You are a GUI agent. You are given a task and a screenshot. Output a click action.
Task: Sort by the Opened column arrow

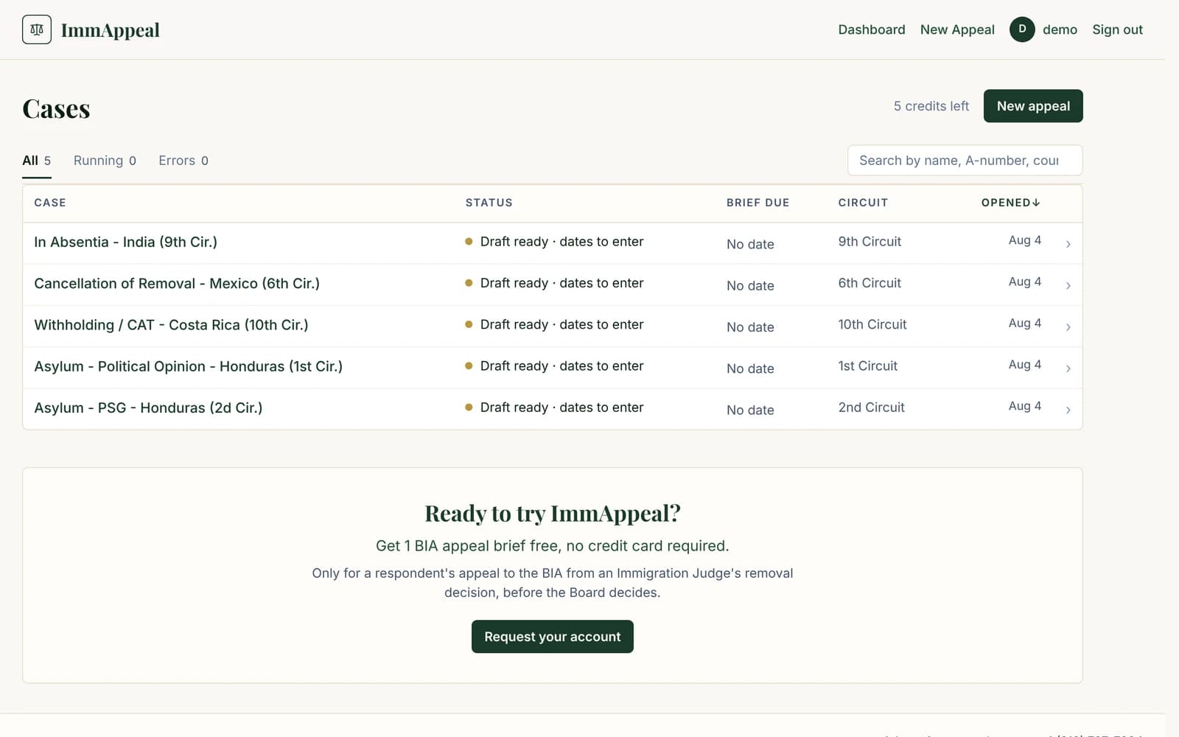coord(1036,203)
